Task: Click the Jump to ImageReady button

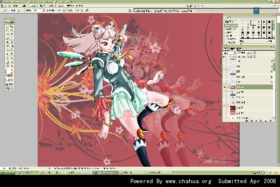Action: [x=10, y=89]
